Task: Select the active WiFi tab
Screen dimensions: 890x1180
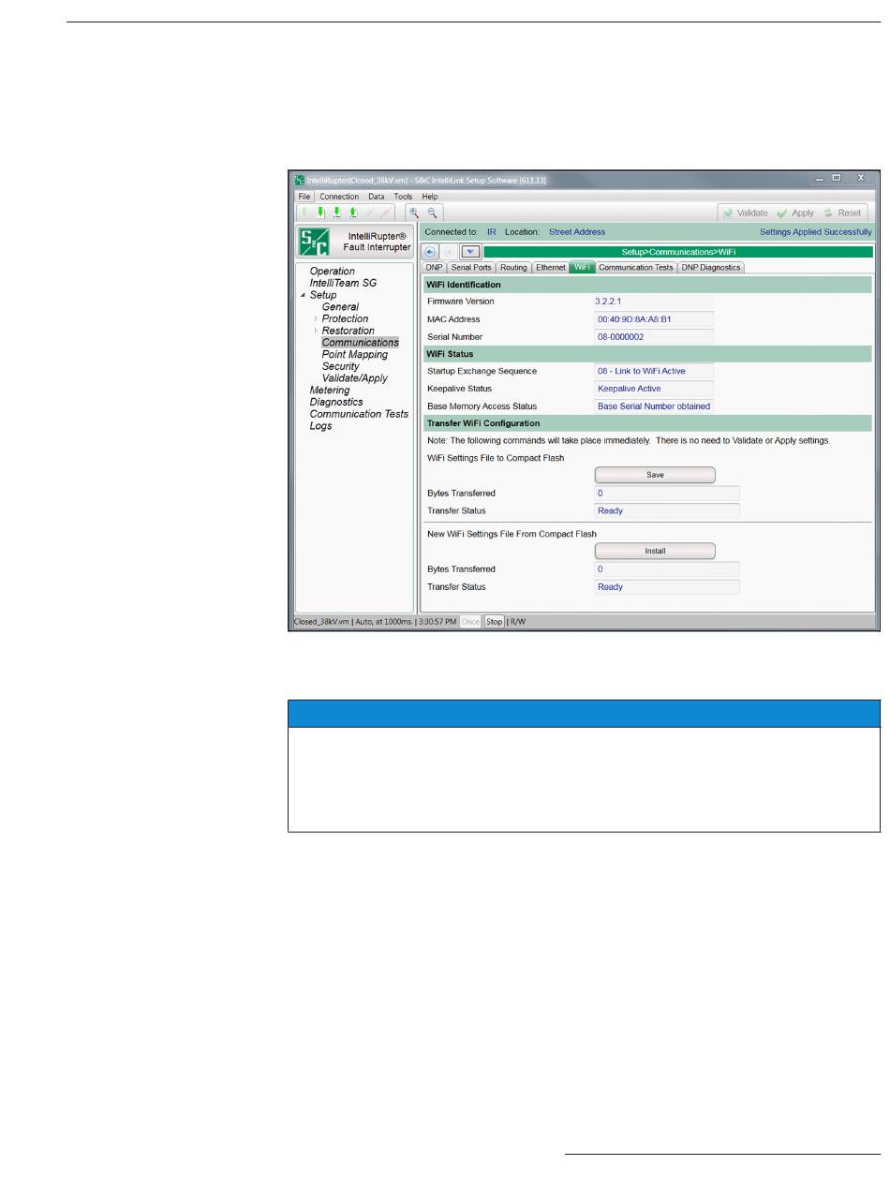Action: (x=582, y=268)
